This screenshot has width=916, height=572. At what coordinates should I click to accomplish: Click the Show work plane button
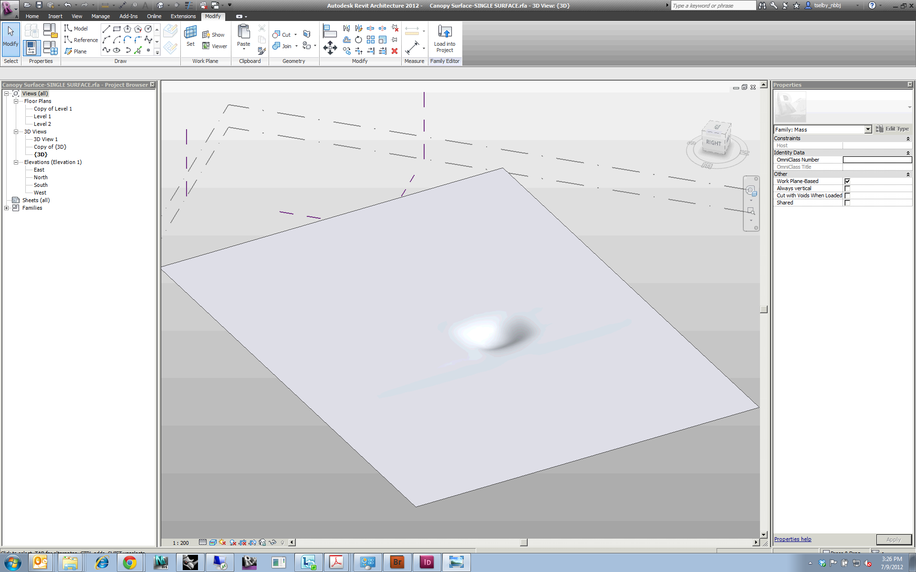(213, 35)
